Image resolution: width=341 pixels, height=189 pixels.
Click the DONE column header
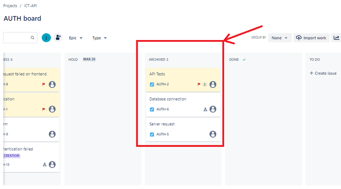[x=234, y=60]
